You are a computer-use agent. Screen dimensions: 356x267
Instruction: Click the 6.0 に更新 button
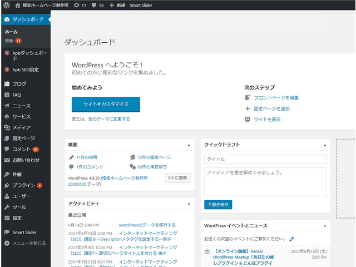[x=178, y=178]
